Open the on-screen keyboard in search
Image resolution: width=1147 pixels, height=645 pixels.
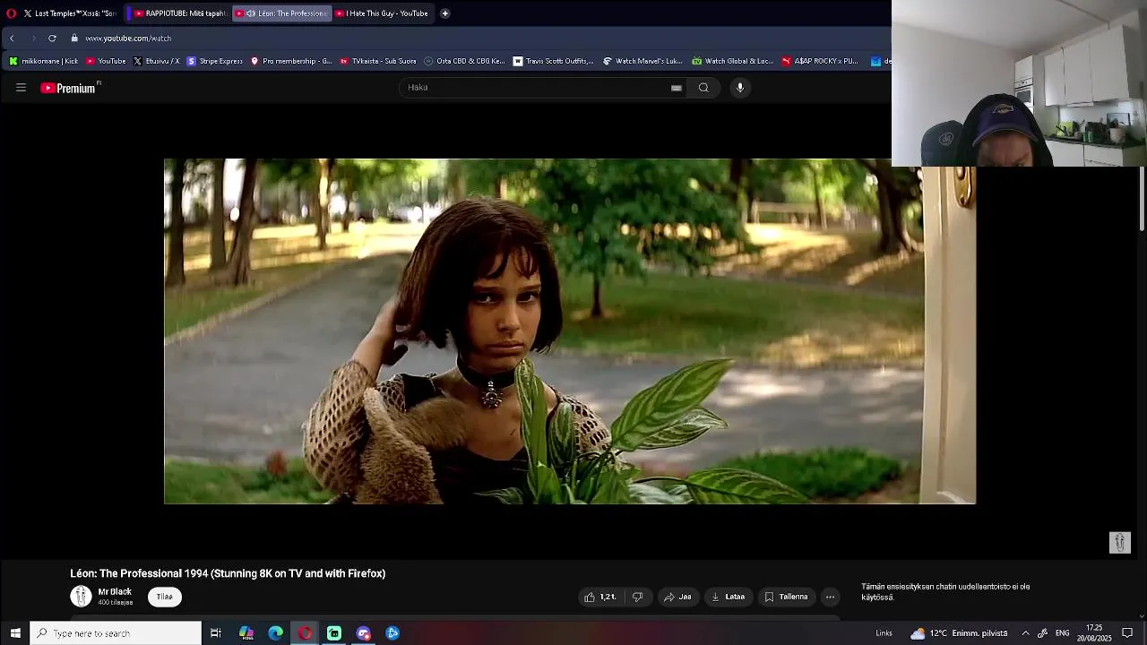coord(677,88)
